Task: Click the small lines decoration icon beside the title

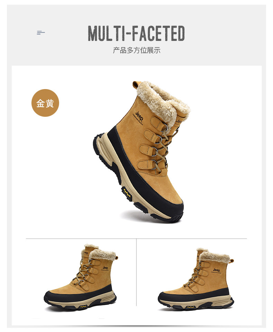Action: point(41,33)
